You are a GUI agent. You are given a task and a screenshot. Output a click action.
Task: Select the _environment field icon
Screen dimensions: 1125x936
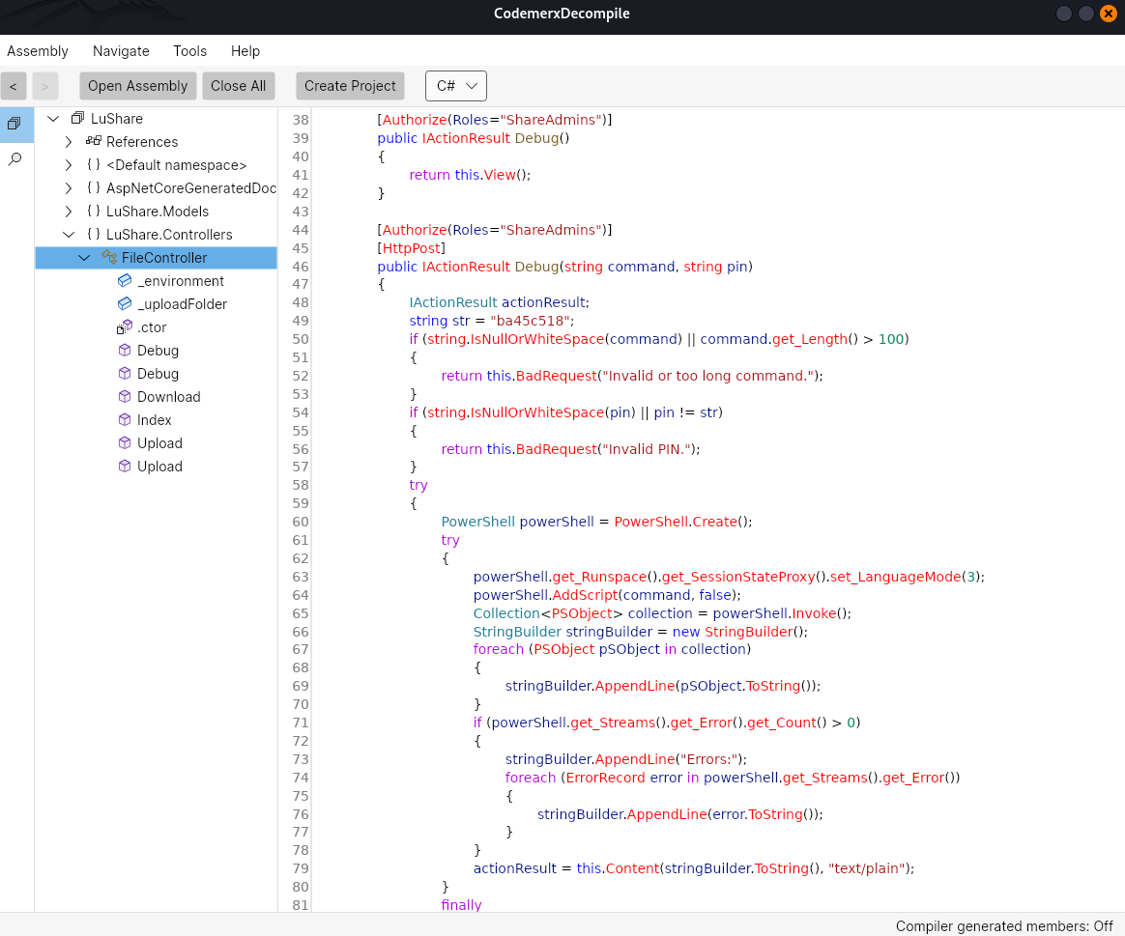click(125, 280)
